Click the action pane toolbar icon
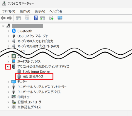 [42, 18]
